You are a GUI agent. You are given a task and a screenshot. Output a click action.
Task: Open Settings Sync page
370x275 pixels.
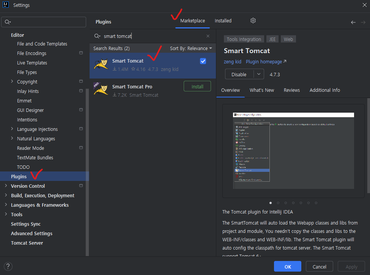26,224
